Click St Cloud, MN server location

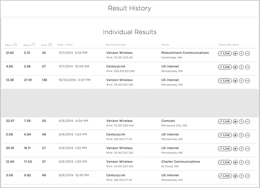click(170, 167)
